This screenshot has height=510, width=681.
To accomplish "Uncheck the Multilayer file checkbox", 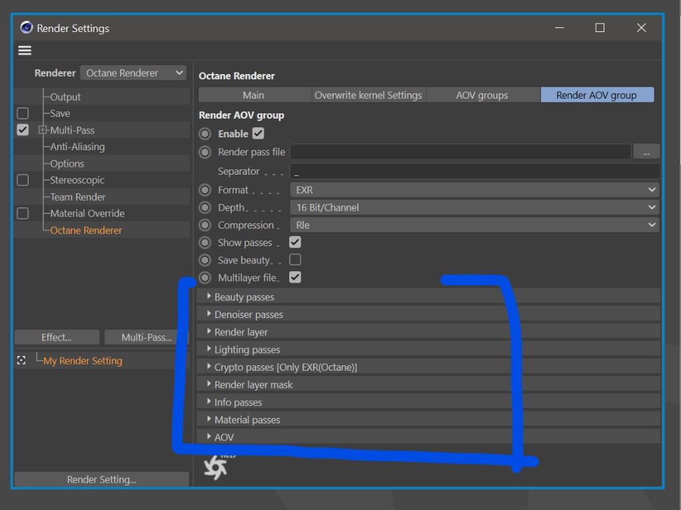I will 295,277.
